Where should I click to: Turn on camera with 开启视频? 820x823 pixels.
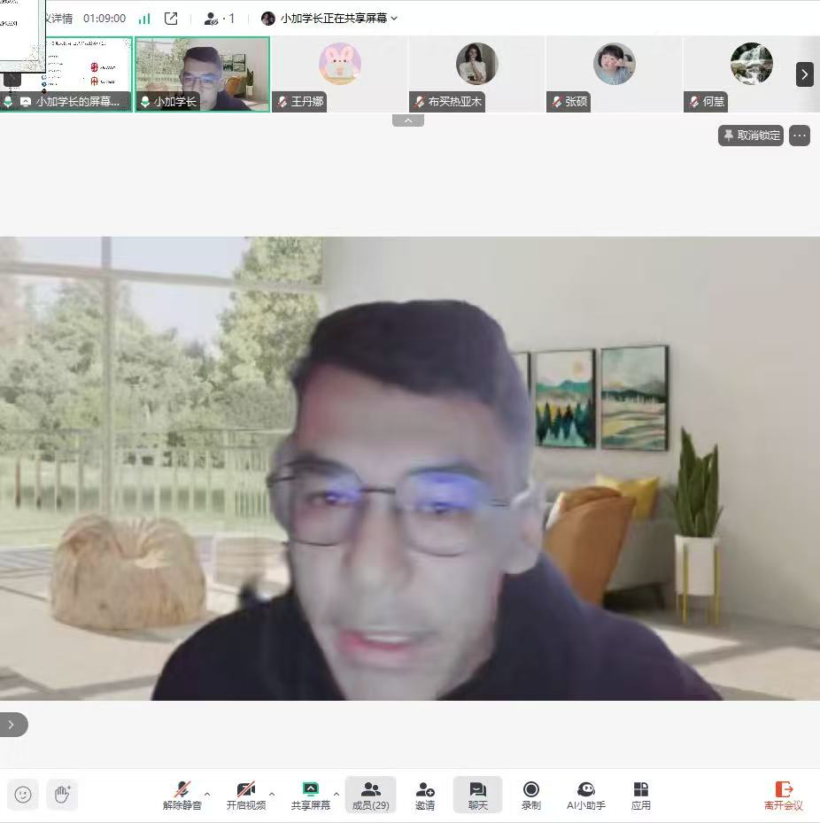coord(245,795)
